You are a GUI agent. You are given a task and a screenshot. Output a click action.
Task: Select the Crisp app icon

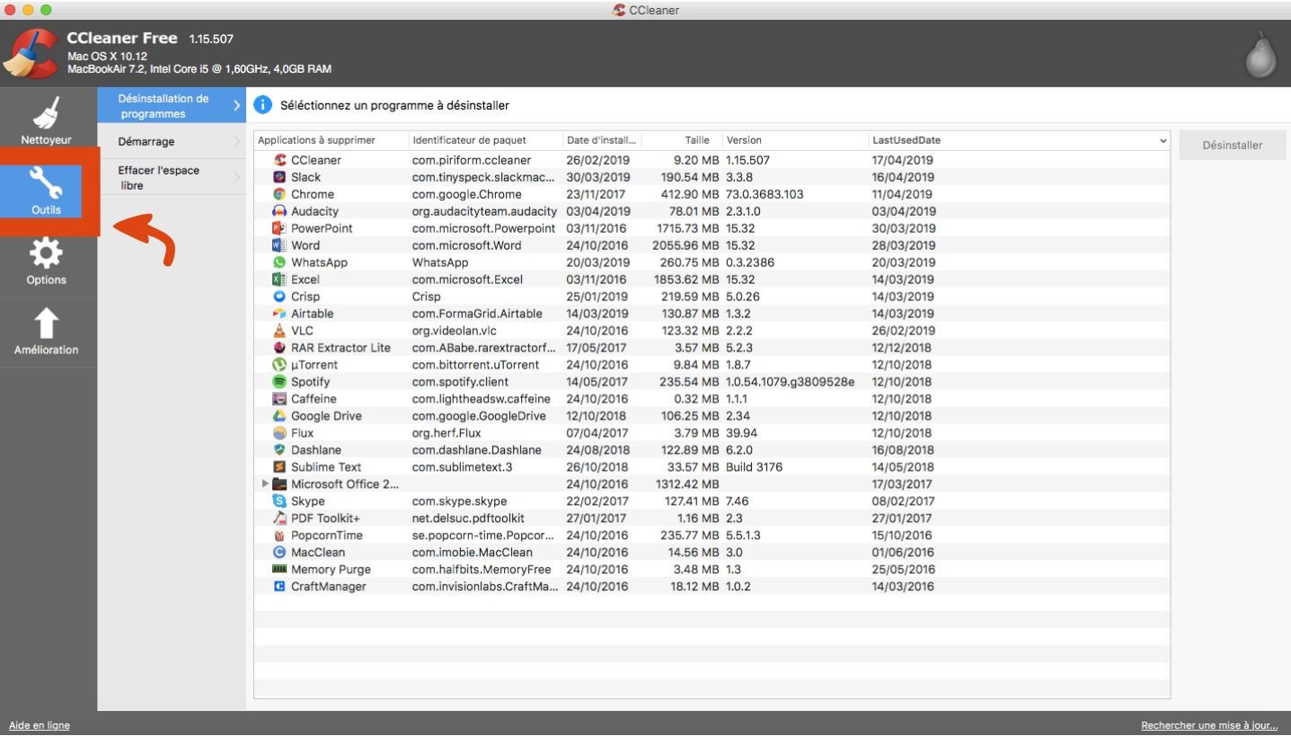point(279,297)
